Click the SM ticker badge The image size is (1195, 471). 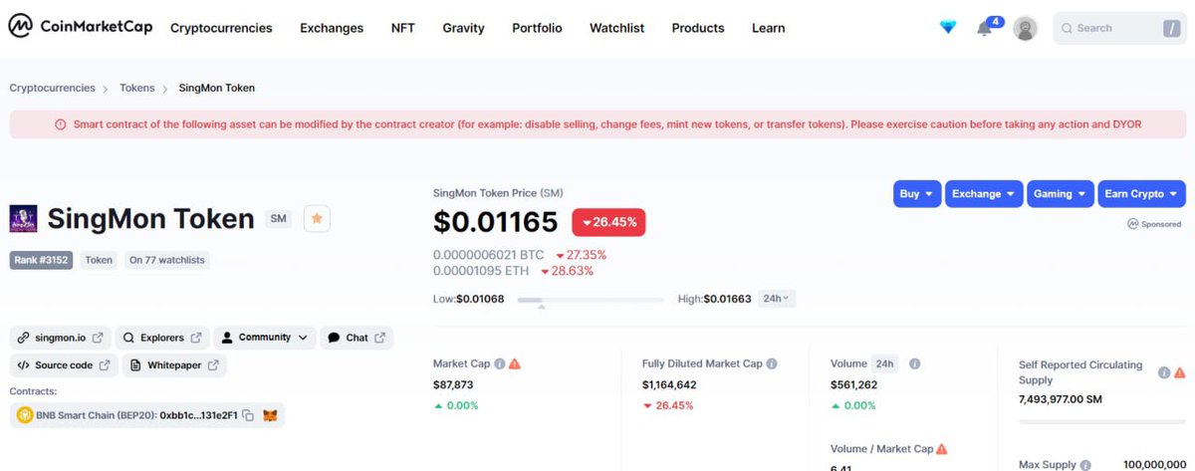click(x=278, y=219)
